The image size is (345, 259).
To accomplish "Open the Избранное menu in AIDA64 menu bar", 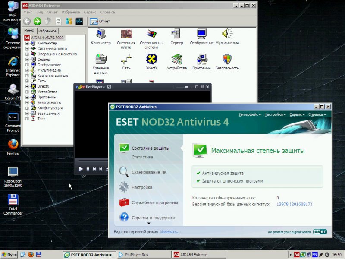I will (x=71, y=12).
